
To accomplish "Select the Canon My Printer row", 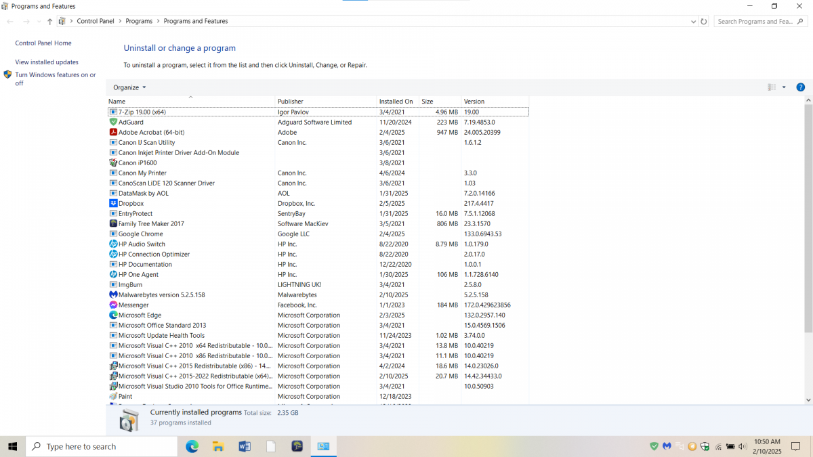I will click(318, 173).
